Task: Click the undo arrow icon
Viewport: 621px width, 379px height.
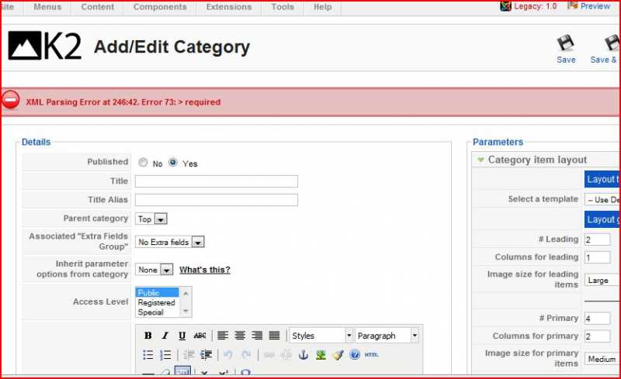Action: [x=228, y=354]
